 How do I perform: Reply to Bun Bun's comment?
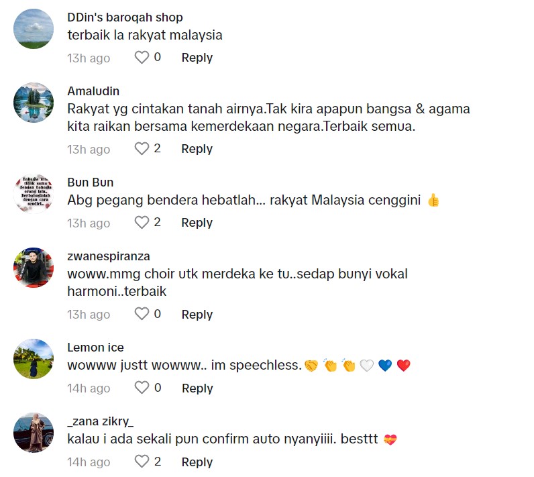tap(197, 223)
